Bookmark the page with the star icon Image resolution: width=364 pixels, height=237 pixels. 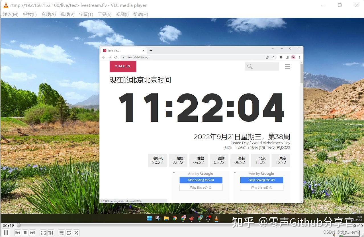click(x=273, y=57)
